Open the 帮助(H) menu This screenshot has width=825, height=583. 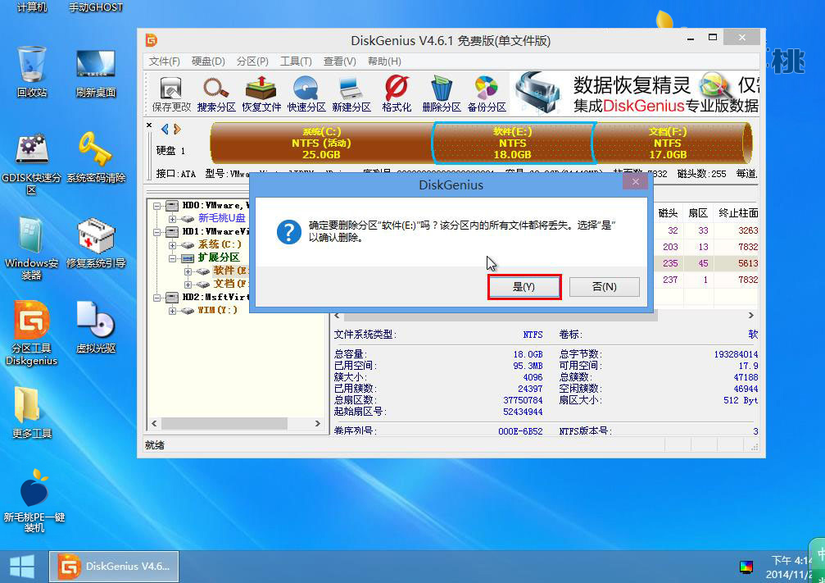[384, 61]
